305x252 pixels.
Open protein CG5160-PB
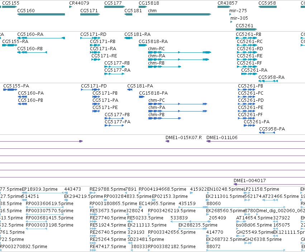point(30,100)
